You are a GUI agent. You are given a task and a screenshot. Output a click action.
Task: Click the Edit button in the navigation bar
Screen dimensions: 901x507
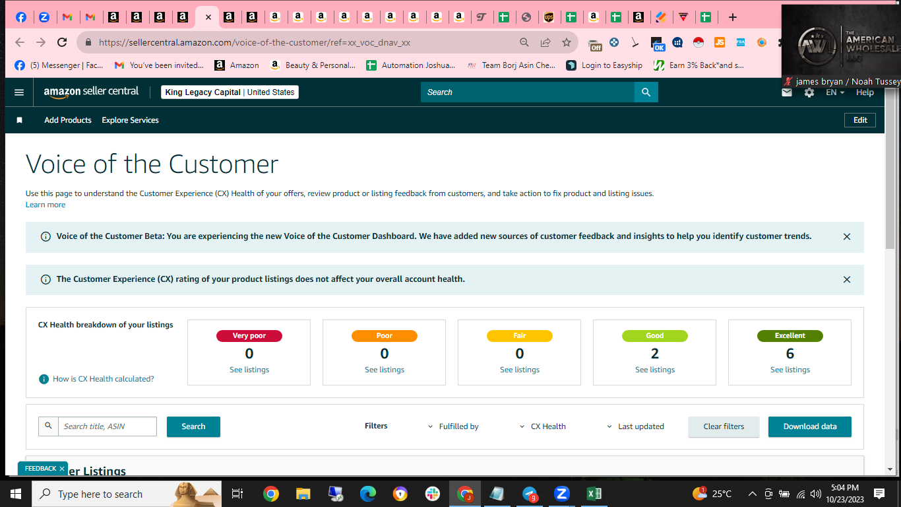click(860, 120)
